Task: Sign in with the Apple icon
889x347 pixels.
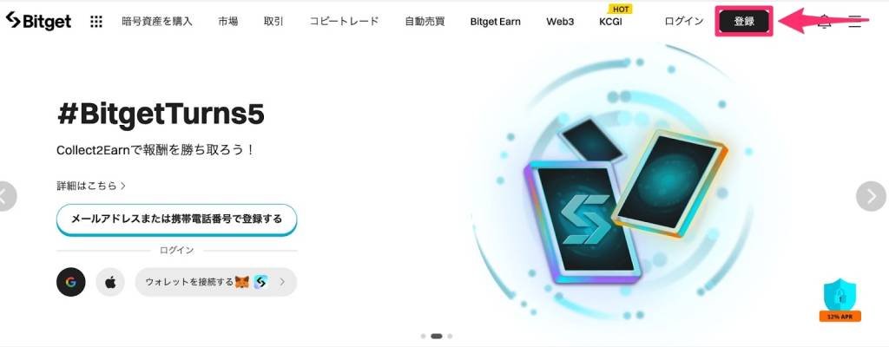Action: pyautogui.click(x=110, y=282)
